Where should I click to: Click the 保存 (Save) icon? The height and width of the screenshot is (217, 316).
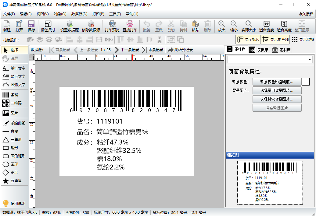click(31, 26)
